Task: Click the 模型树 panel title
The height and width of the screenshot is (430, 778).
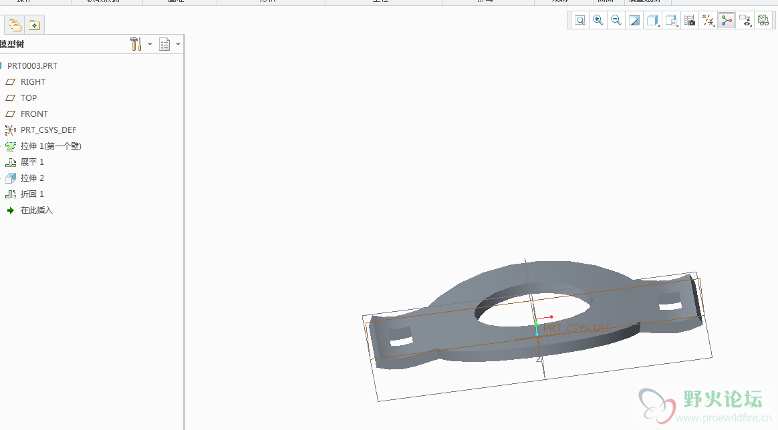Action: [x=13, y=44]
